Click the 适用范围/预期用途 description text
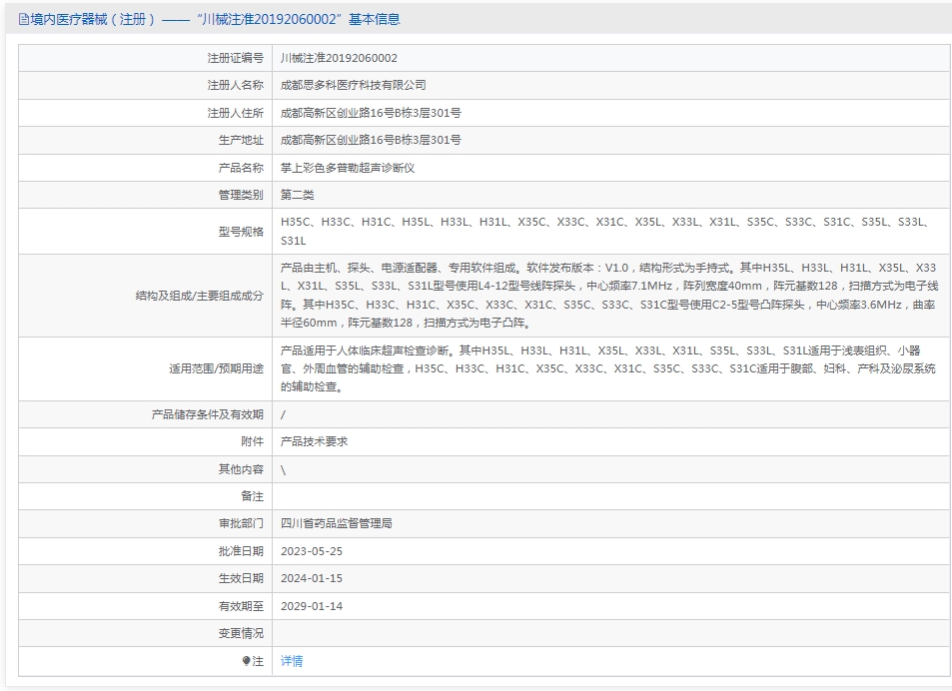Image resolution: width=952 pixels, height=691 pixels. 609,368
